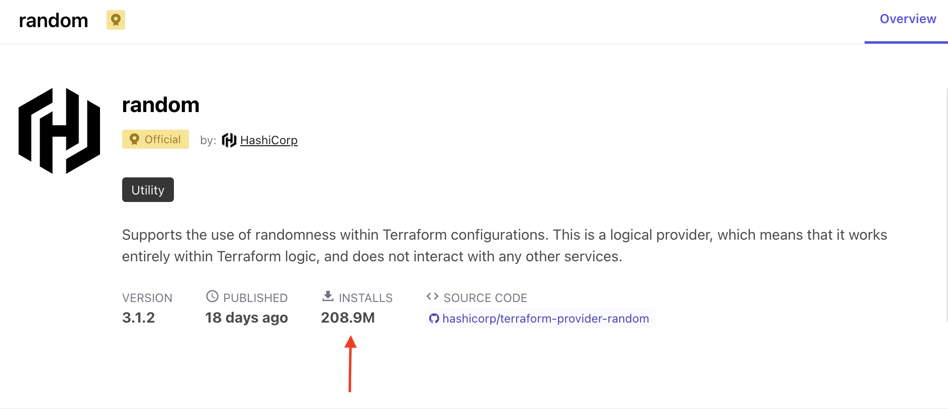Click the VERSION label
Screen dimensions: 948x409
pos(147,298)
